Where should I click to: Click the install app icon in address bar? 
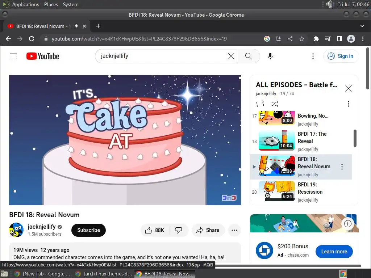[279, 39]
